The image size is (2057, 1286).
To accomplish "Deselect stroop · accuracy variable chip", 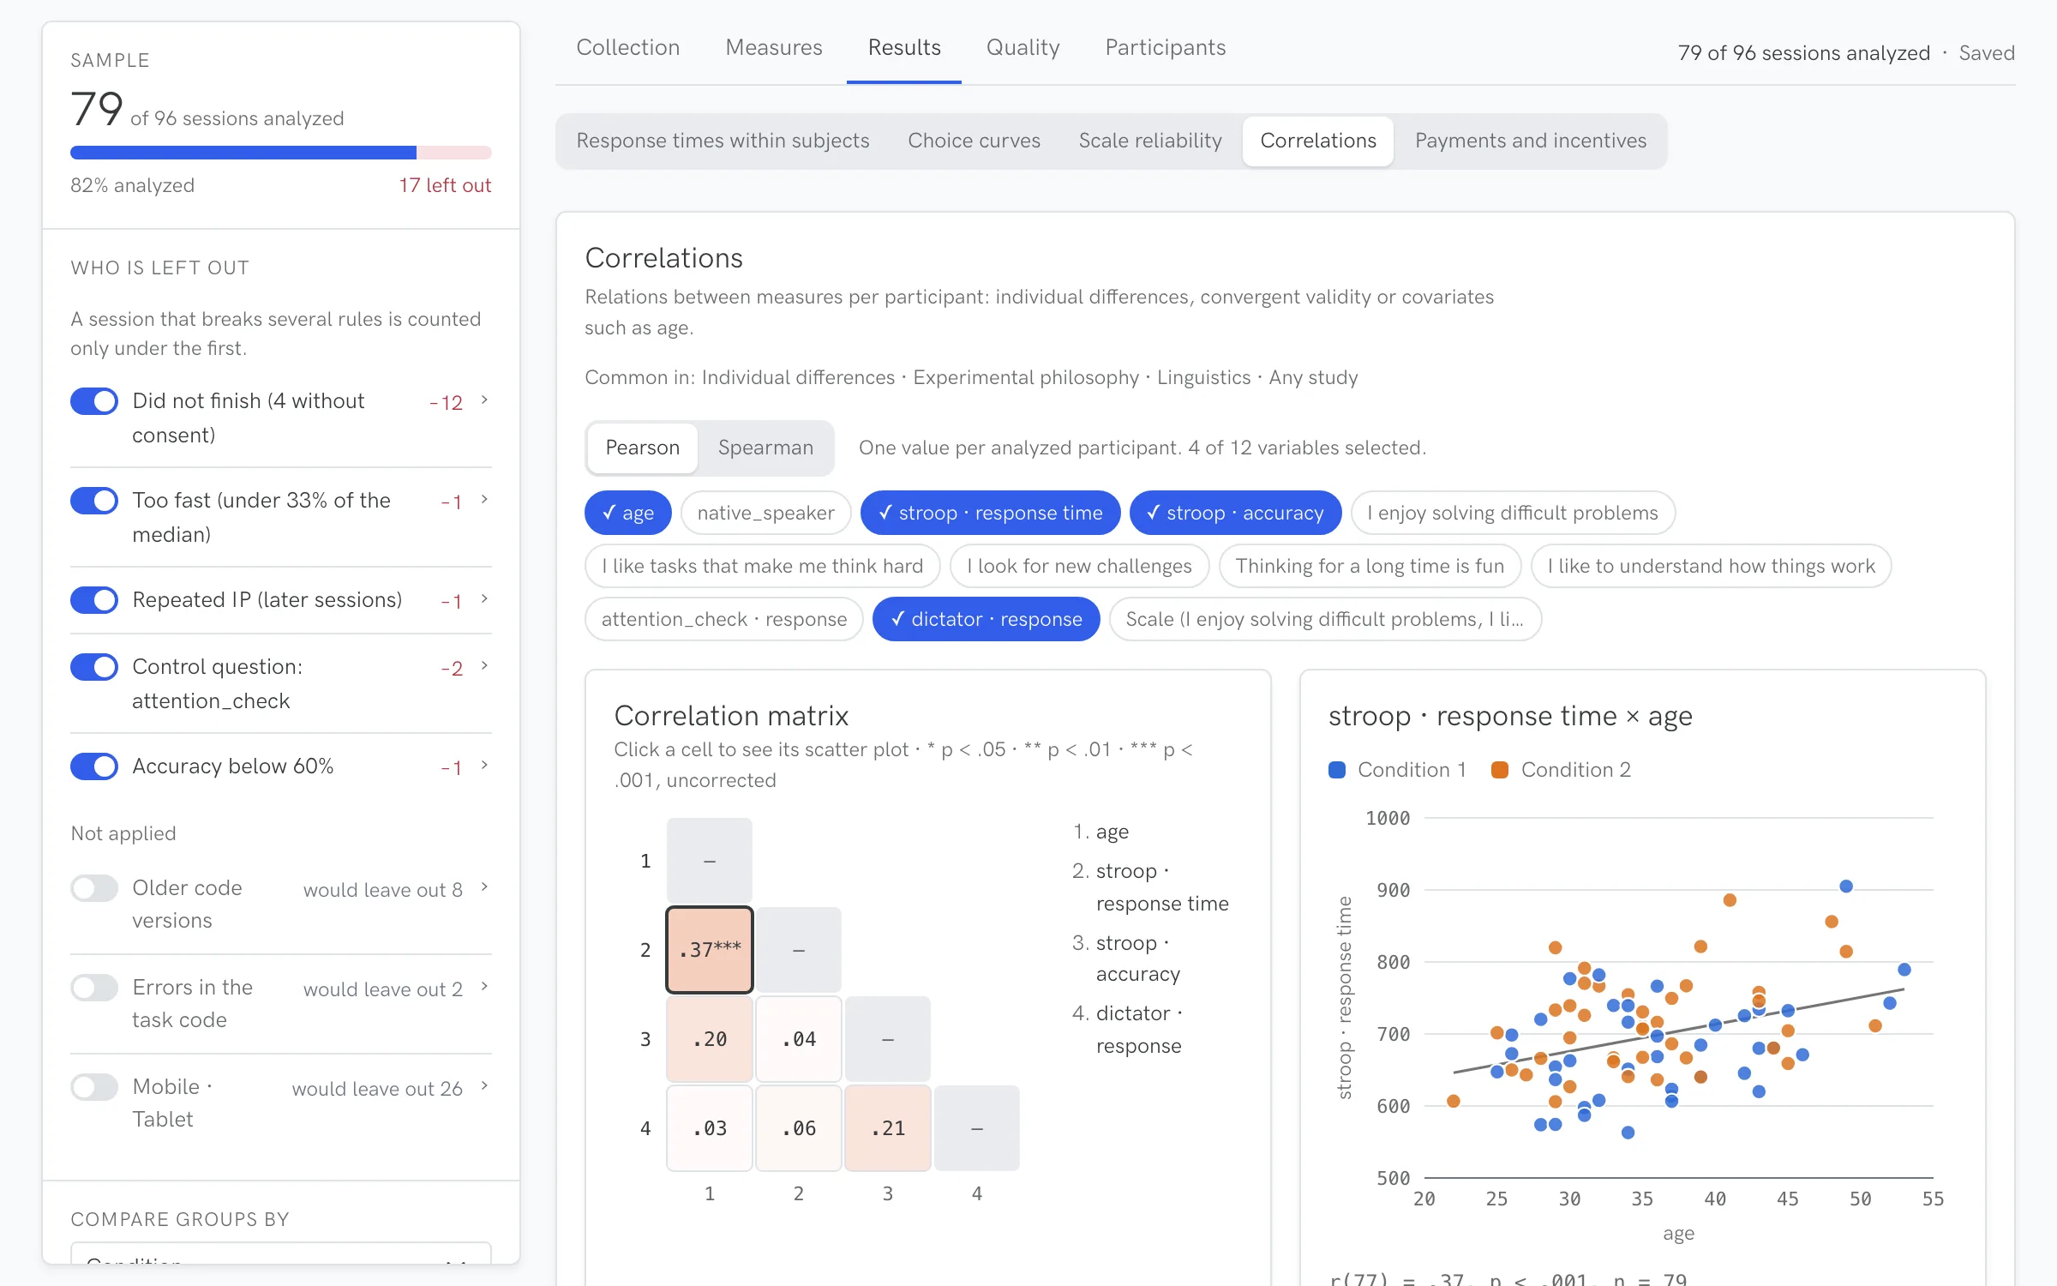I will tap(1236, 513).
